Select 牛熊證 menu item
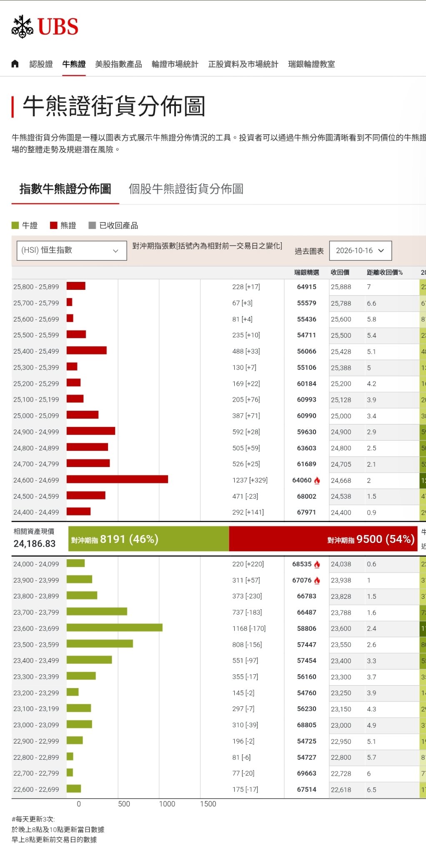Image resolution: width=426 pixels, height=854 pixels. pos(74,64)
